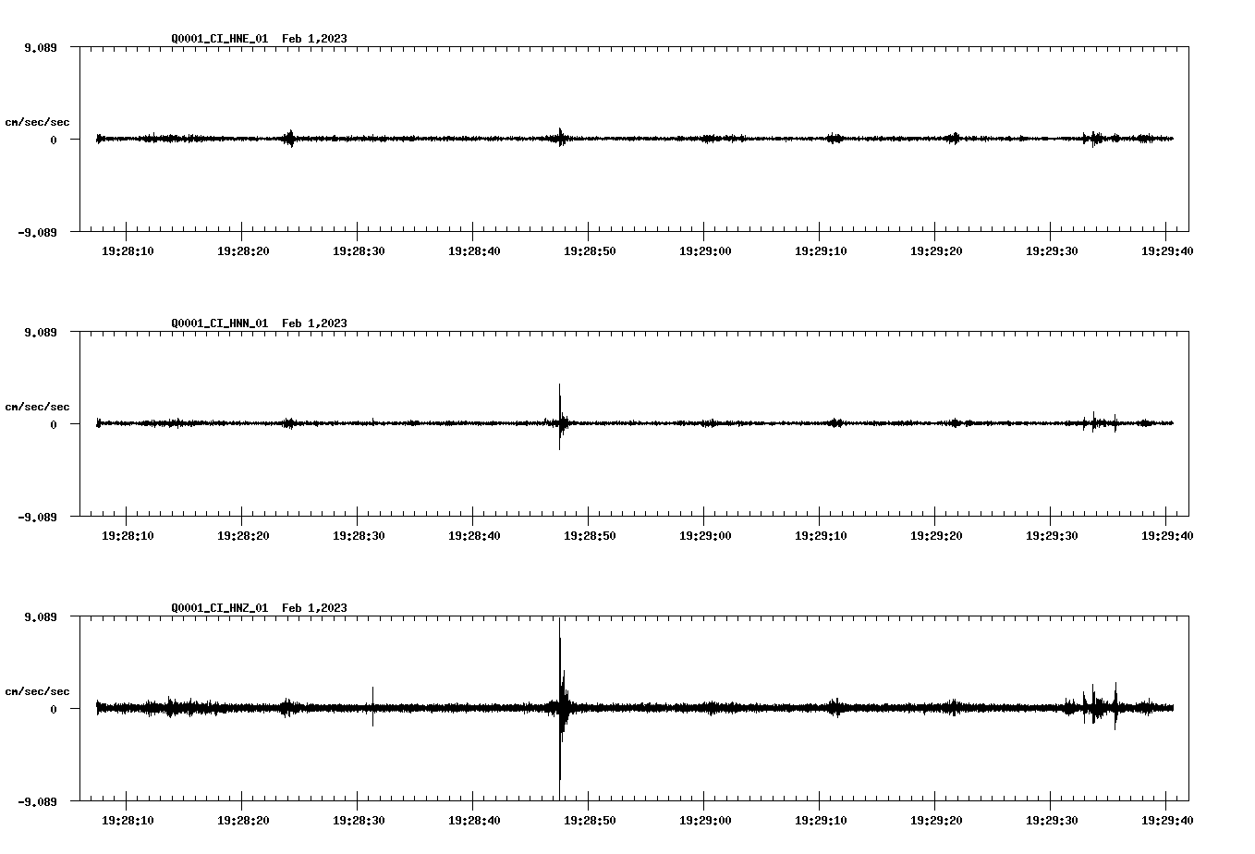Click the 19:29:00 tick on the bottom axis
1255x854 pixels.
[x=703, y=819]
